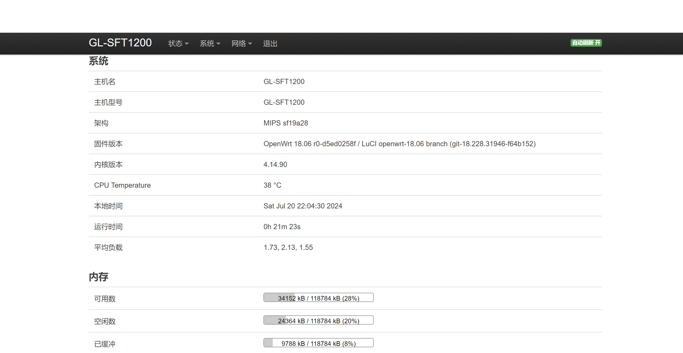Click the 退出 logout link
Screen dimensions: 683x353
point(270,43)
